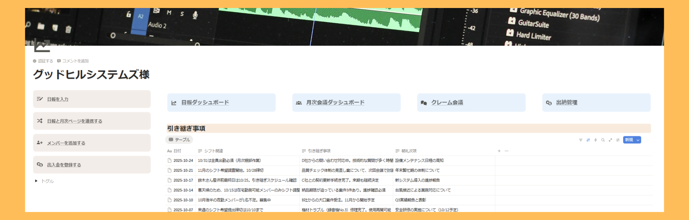The image size is (689, 220).
Task: Open the 2025-10-14 entry
Action: [x=183, y=190]
